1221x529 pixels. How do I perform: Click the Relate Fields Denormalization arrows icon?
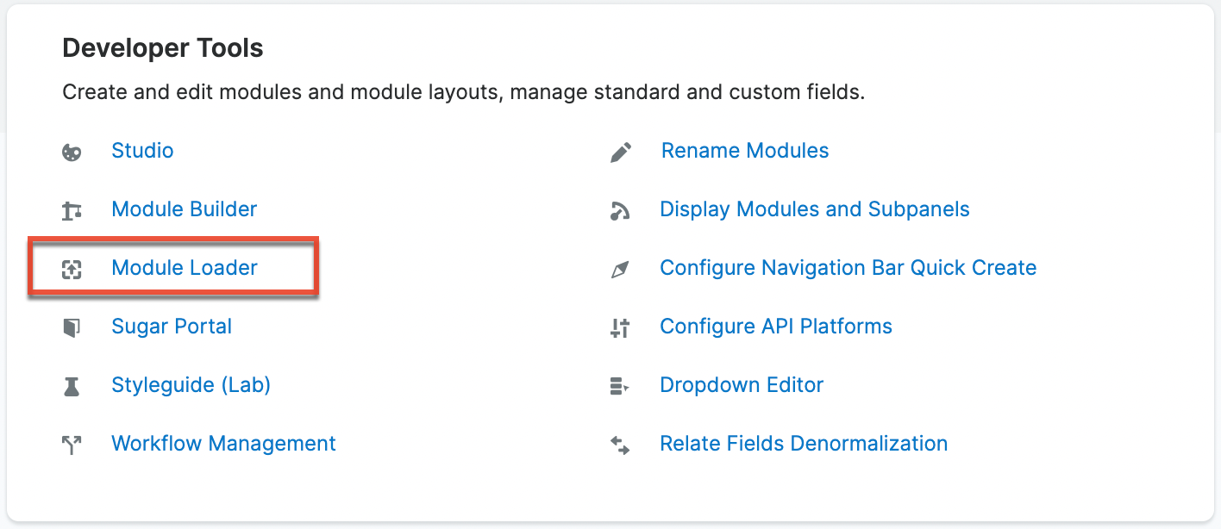(x=620, y=445)
